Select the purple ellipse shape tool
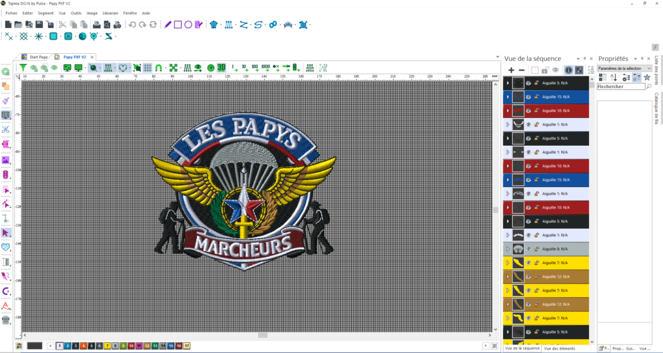 pos(188,25)
